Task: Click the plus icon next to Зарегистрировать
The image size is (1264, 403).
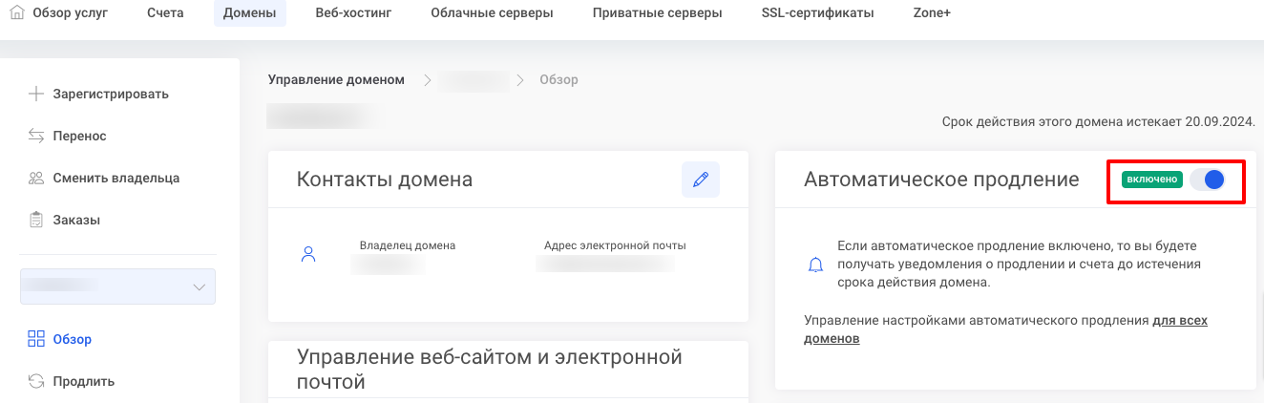Action: (36, 94)
